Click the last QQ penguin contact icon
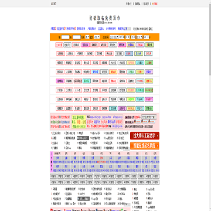 pyautogui.click(x=152, y=122)
